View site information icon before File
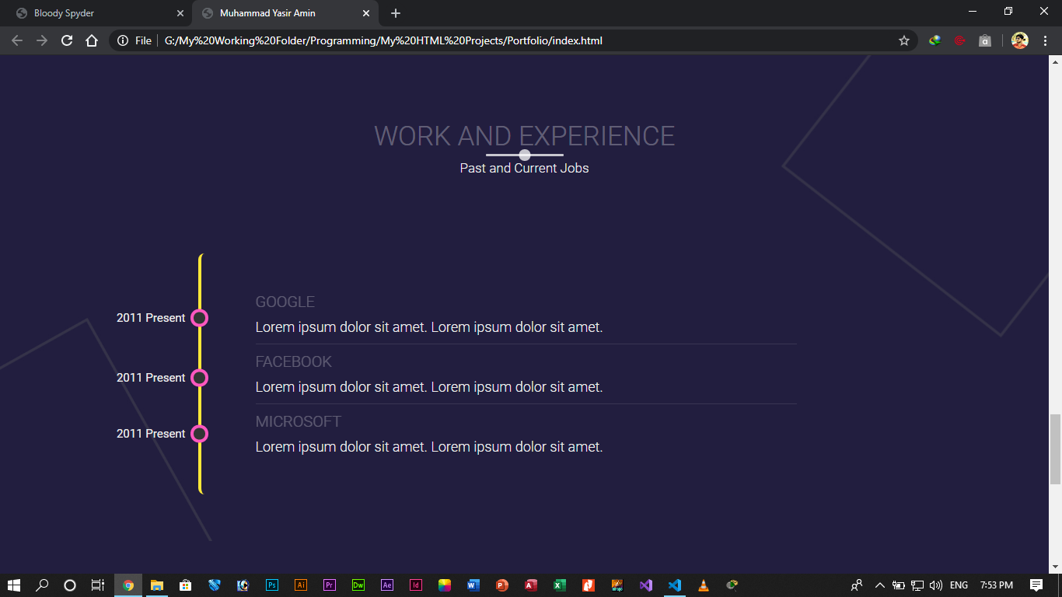This screenshot has width=1062, height=597. 123,40
